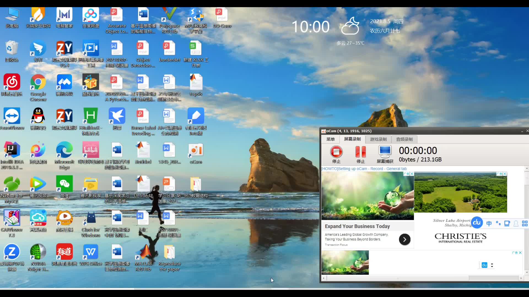Select the 百度网盘 icon
This screenshot has width=529, height=297.
coord(91,18)
